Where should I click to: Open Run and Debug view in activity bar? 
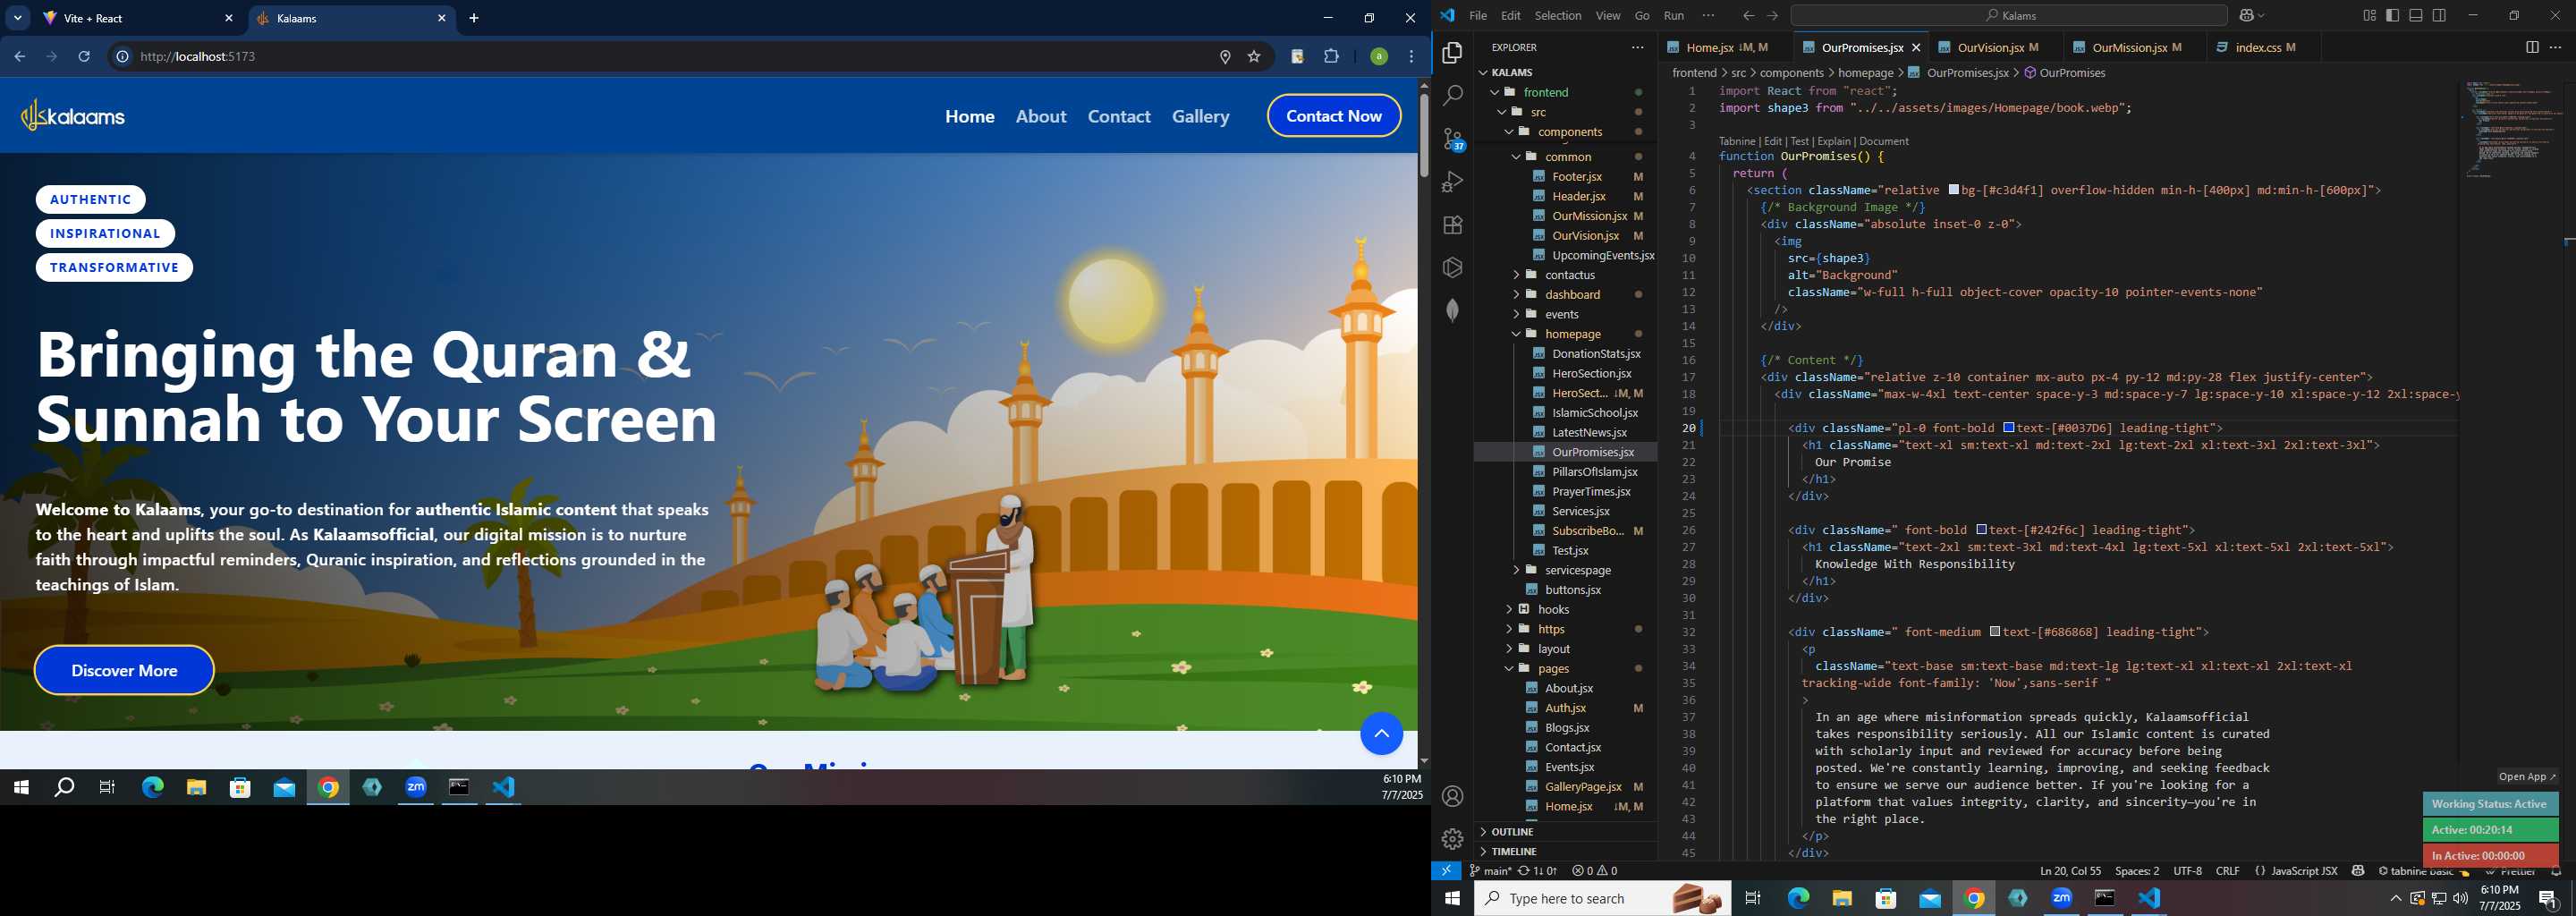[x=1452, y=182]
